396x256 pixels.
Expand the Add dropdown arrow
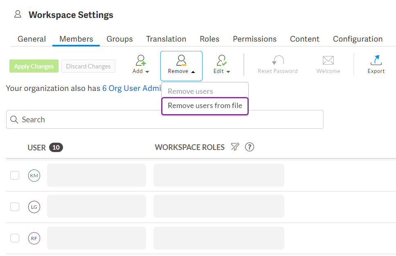pyautogui.click(x=147, y=71)
